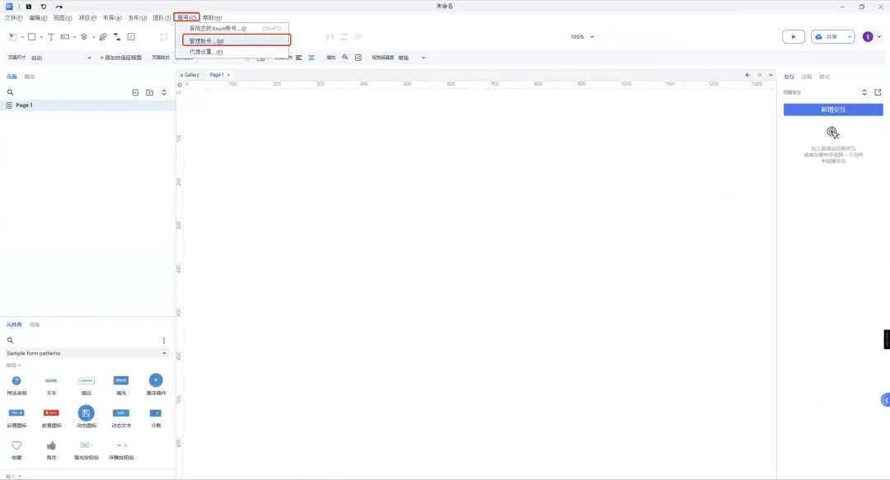Image resolution: width=890 pixels, height=480 pixels.
Task: Click the page align center icon
Action: click(x=311, y=58)
